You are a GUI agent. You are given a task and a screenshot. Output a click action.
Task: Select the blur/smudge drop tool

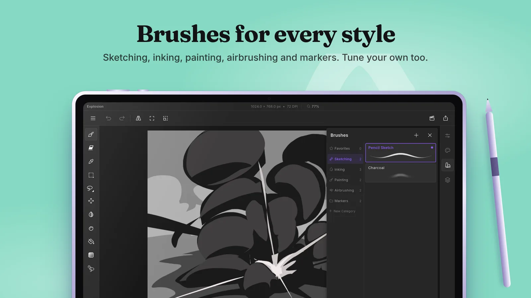click(x=91, y=215)
